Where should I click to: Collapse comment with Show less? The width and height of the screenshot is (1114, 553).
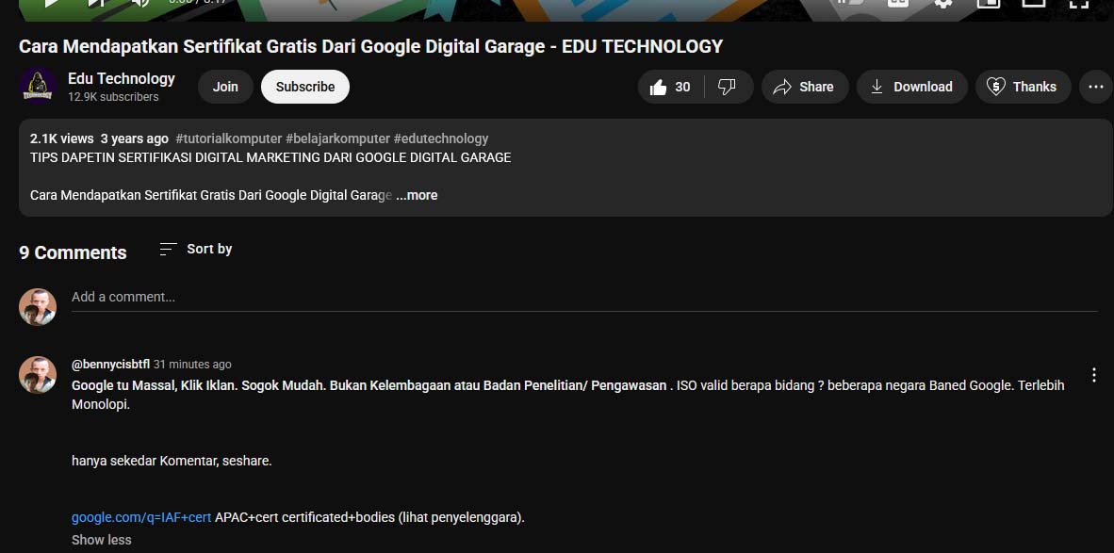coord(102,540)
